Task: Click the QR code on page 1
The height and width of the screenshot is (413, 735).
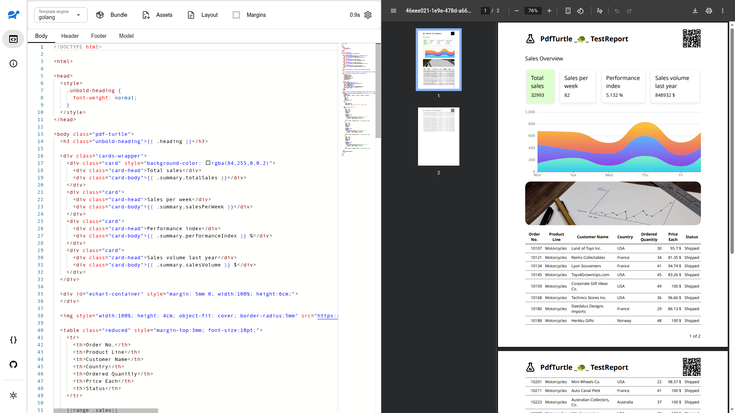Action: coord(692,38)
